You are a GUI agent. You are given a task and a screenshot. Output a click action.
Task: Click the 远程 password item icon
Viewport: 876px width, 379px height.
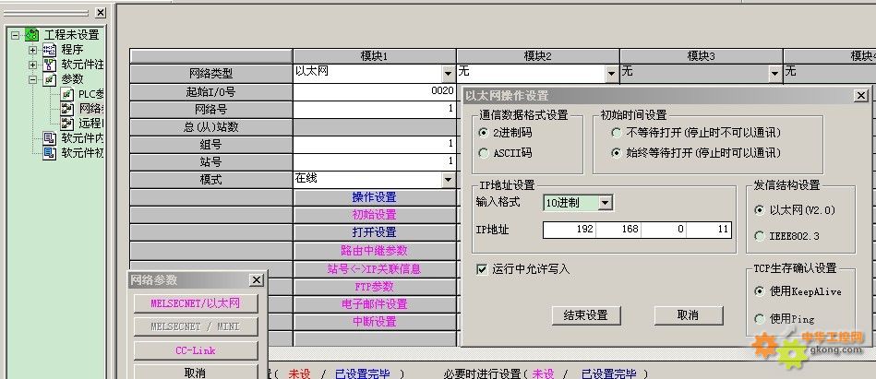(67, 123)
